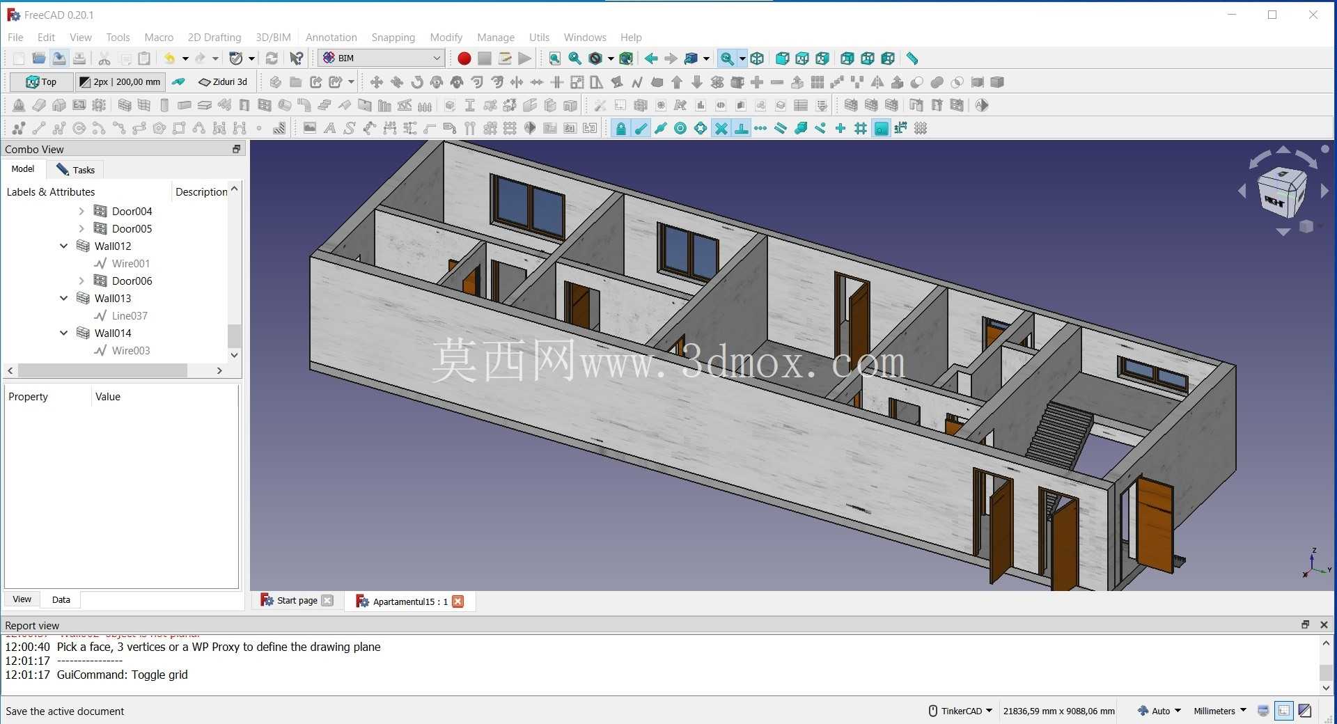Close the Report view panel
The width and height of the screenshot is (1337, 724).
click(1324, 625)
